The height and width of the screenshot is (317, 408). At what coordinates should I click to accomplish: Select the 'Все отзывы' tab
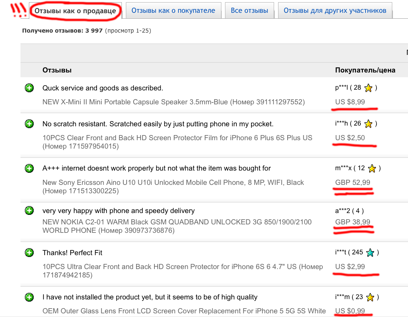coord(249,11)
